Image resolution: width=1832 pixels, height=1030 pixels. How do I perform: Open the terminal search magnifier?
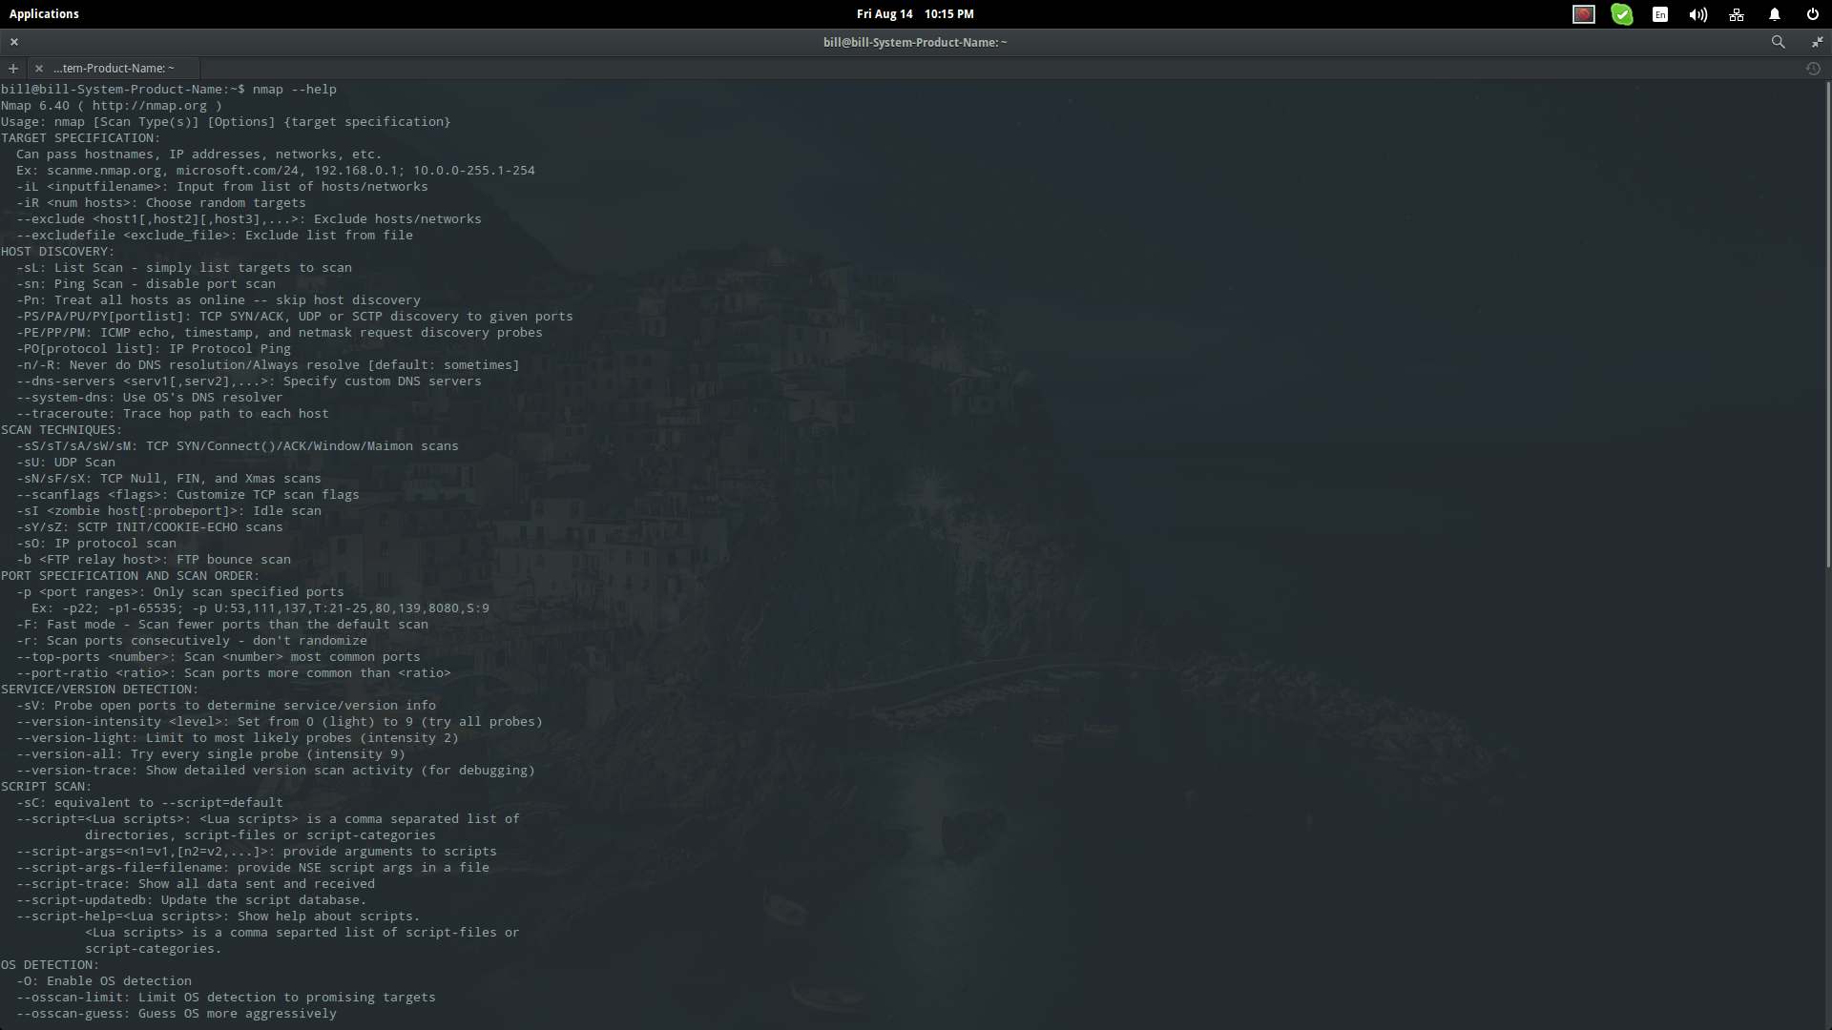tap(1778, 42)
